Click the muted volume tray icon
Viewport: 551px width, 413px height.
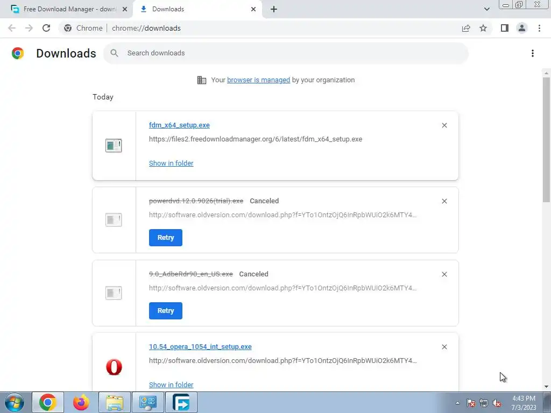[x=497, y=403]
